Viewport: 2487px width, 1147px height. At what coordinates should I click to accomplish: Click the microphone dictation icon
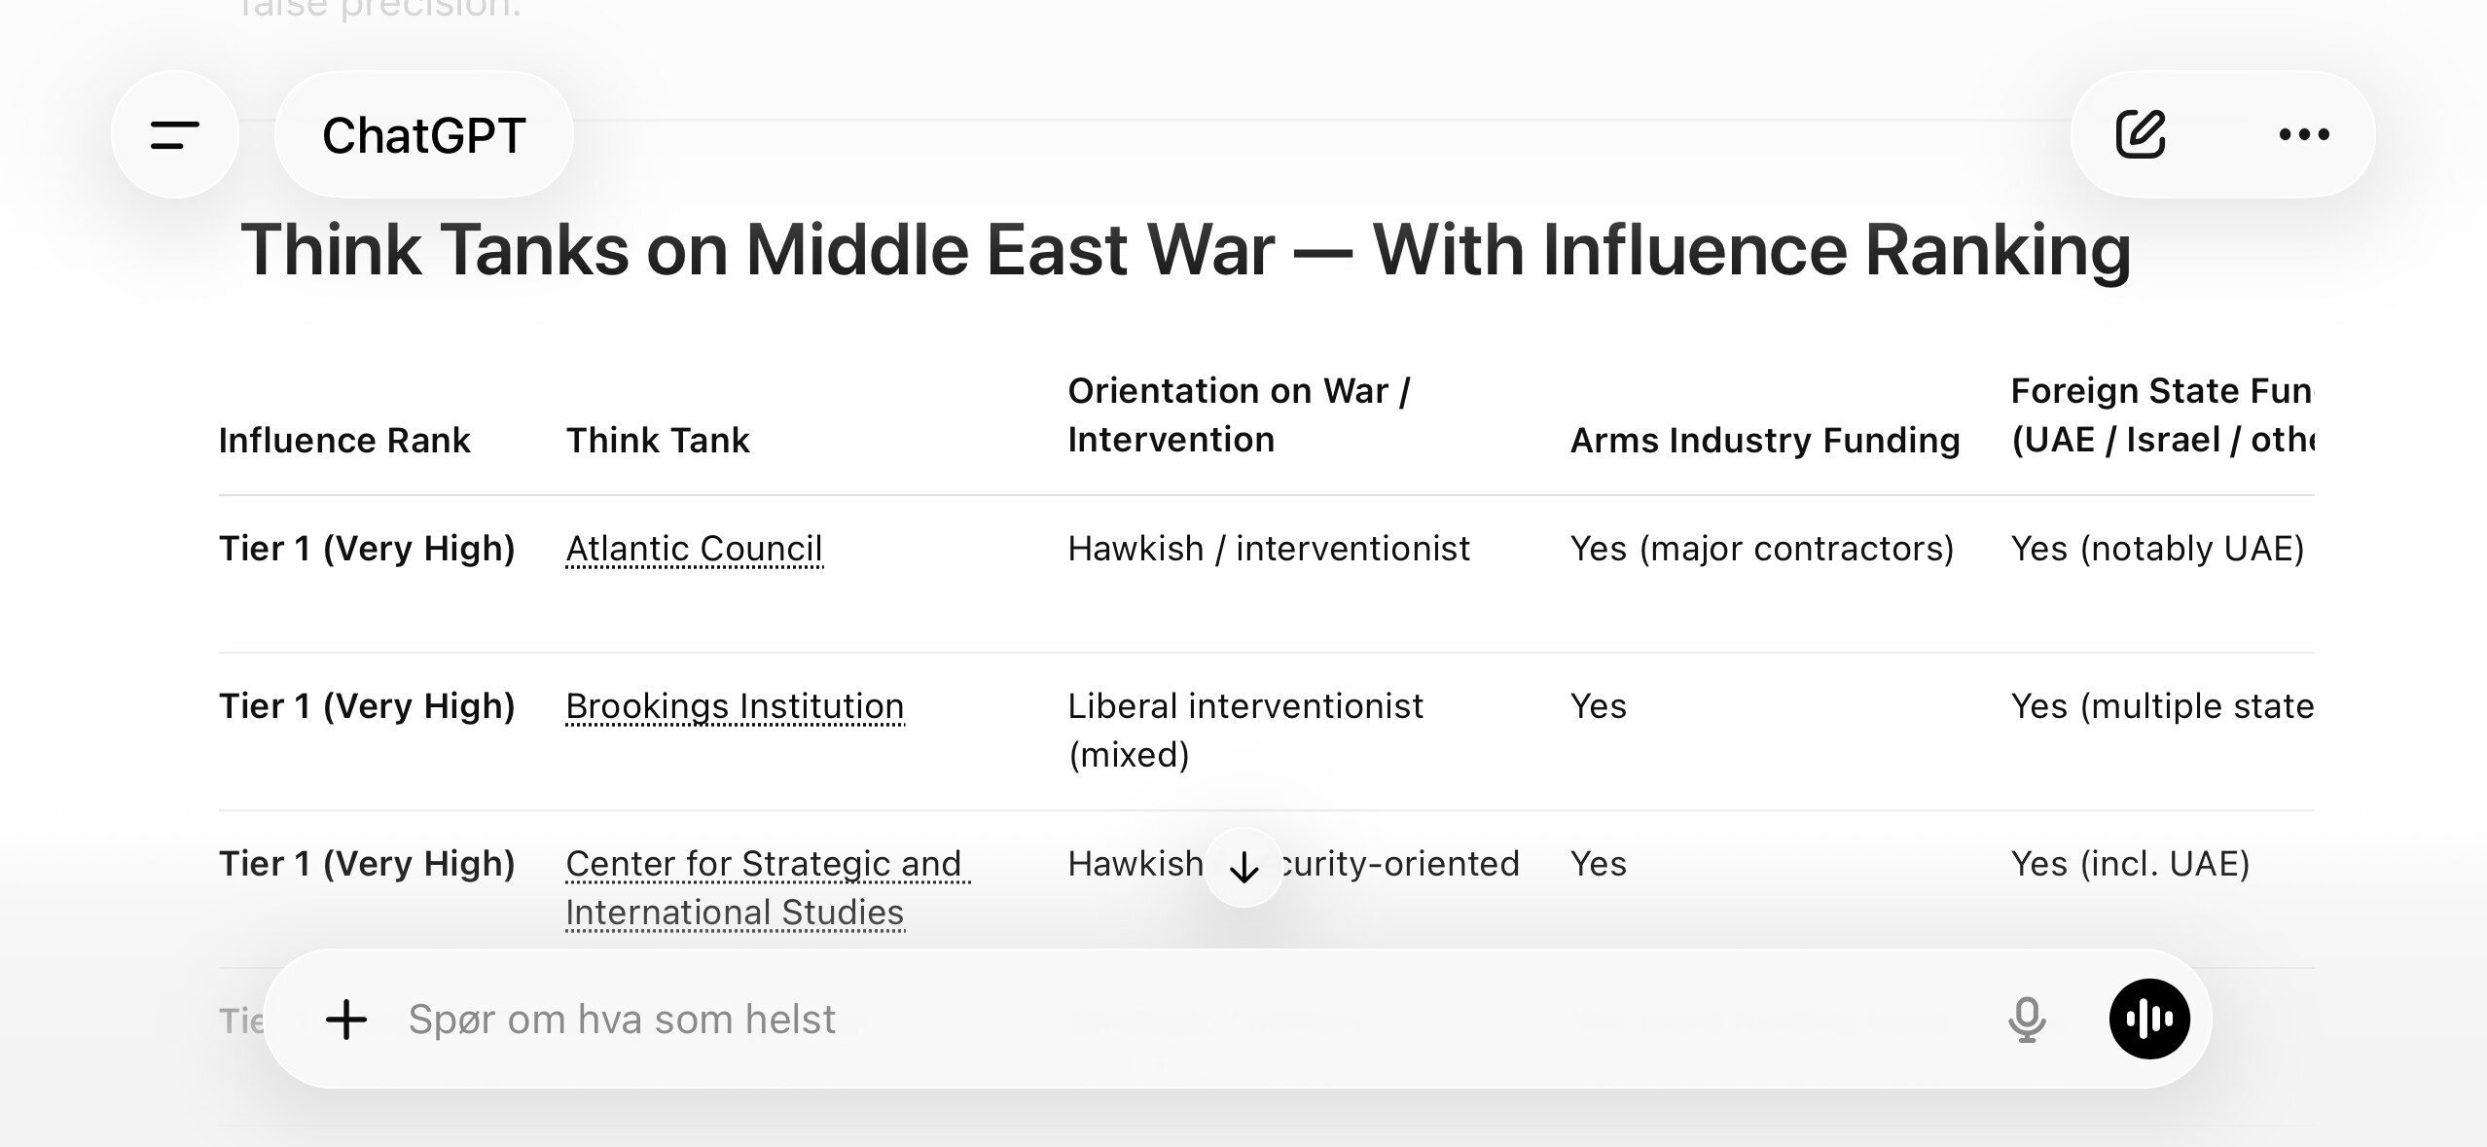2027,1020
